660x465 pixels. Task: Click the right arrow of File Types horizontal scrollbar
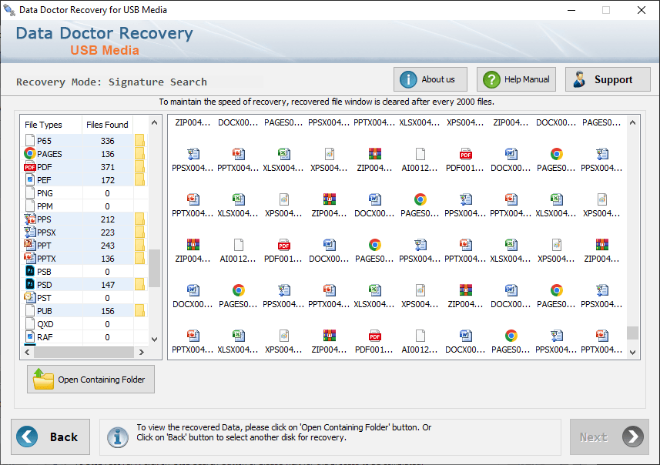pos(142,353)
